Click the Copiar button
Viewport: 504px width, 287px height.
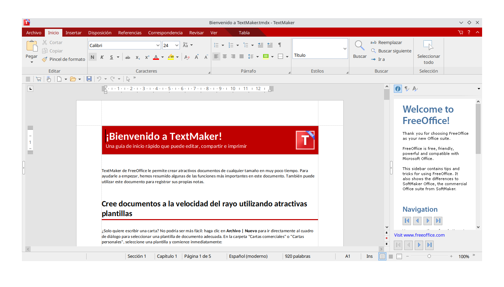point(52,51)
